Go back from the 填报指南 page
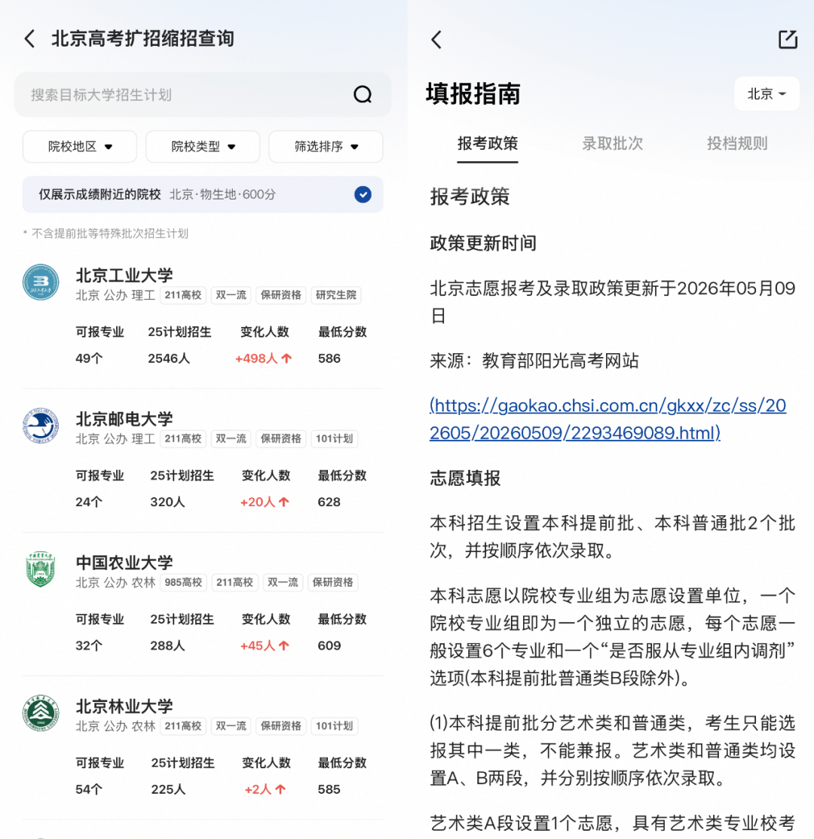The width and height of the screenshot is (814, 839). coord(436,39)
